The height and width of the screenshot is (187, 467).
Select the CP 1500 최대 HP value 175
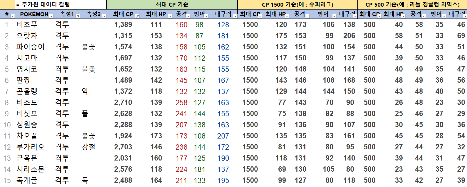[x=281, y=36]
